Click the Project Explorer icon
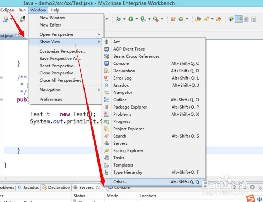The image size is (263, 202). point(106,129)
